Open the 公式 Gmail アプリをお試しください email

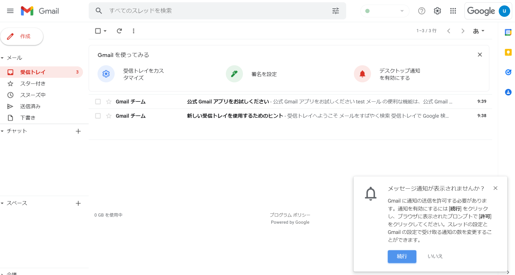[290, 101]
